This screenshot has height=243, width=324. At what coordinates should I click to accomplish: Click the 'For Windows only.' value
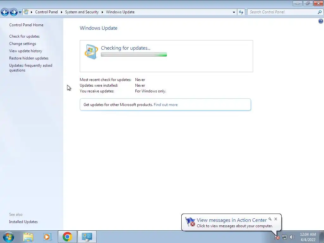150,91
